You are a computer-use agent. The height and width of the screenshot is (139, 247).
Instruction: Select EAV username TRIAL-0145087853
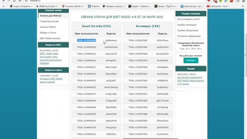click(x=138, y=61)
